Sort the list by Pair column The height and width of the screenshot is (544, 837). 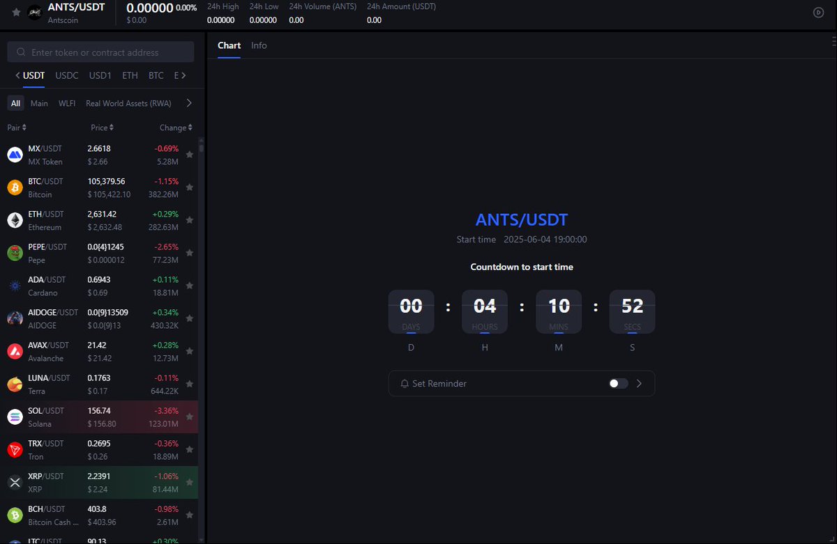pos(17,127)
